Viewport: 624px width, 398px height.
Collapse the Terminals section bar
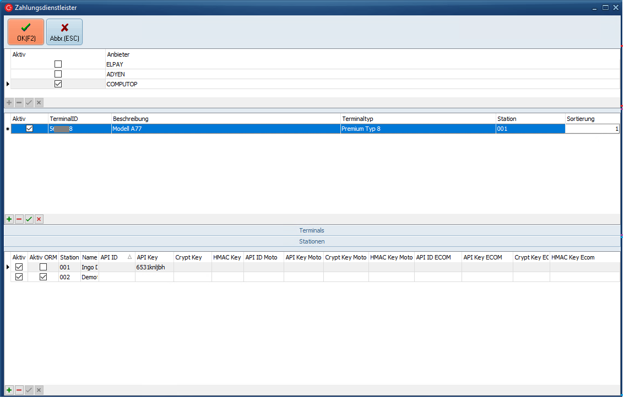[x=312, y=230]
